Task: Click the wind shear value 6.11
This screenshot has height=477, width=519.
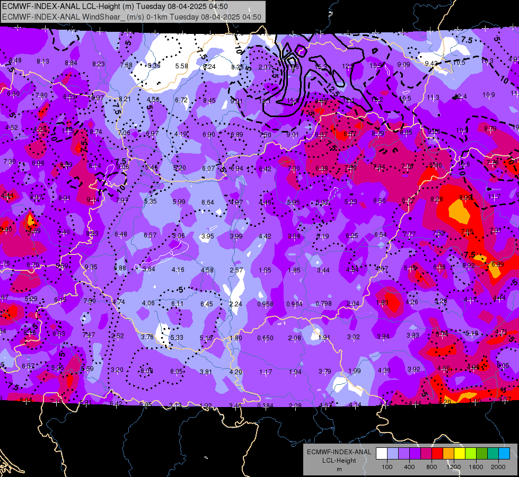Action: (x=177, y=303)
